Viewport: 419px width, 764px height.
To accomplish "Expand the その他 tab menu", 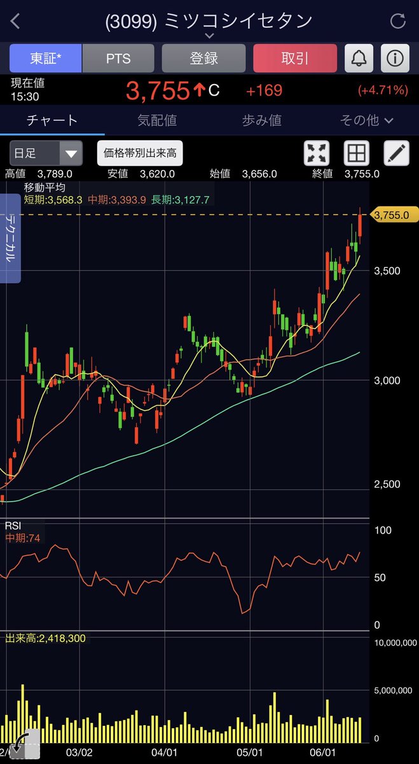I will 366,120.
